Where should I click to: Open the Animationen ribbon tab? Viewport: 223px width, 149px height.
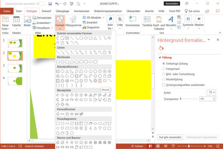tap(82, 11)
